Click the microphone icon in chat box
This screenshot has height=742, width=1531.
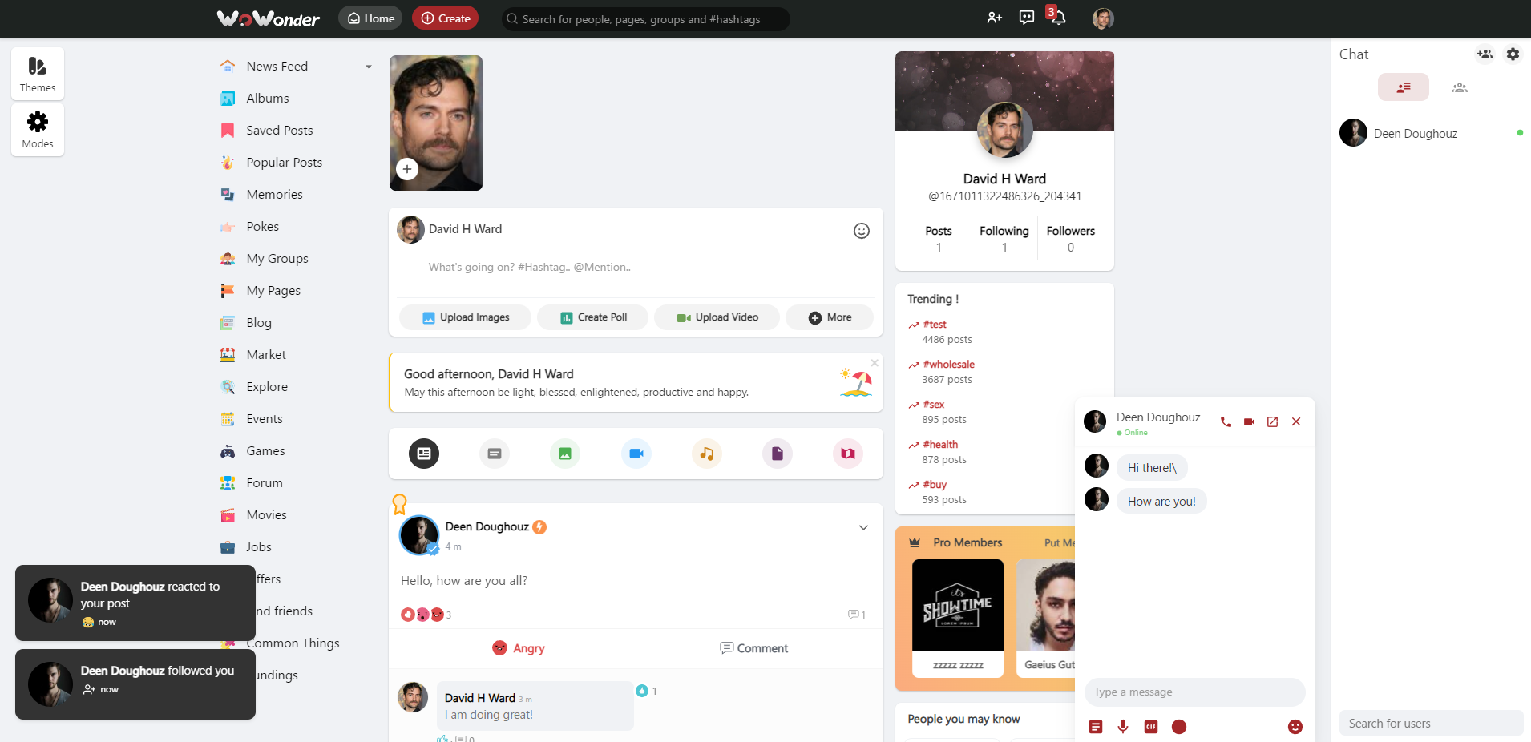[x=1123, y=727]
